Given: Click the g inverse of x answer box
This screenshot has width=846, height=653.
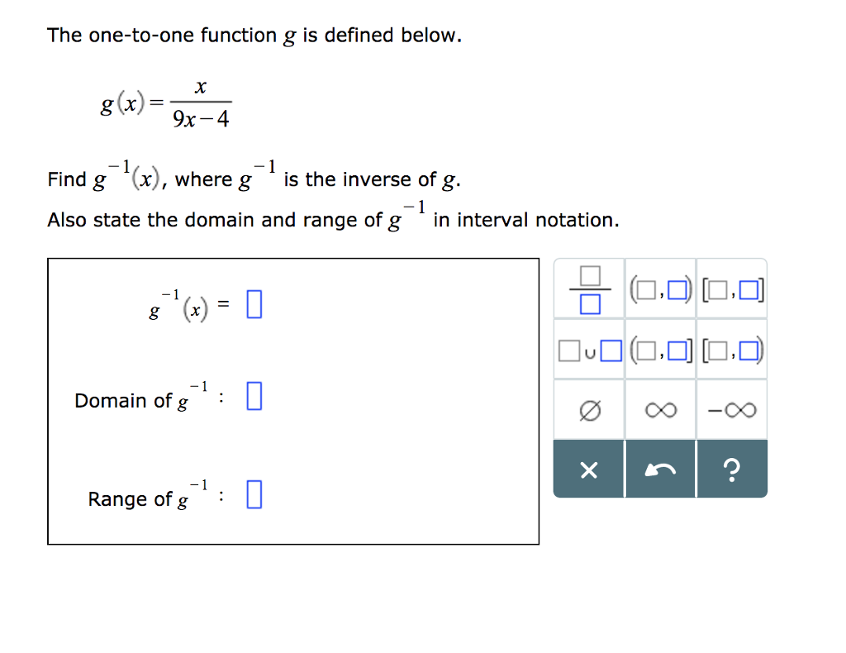Looking at the screenshot, I should [254, 304].
